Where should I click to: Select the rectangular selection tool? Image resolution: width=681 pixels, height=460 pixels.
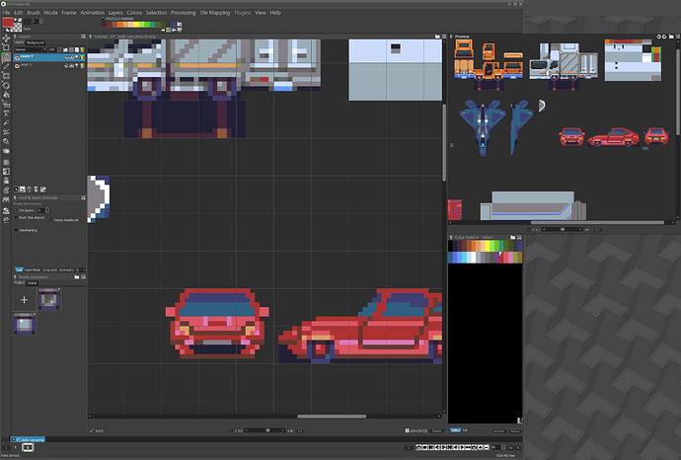6,47
